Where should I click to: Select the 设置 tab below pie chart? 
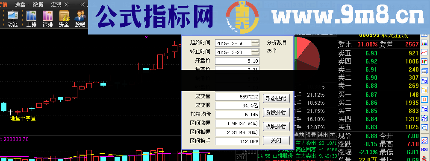[x=311, y=135]
